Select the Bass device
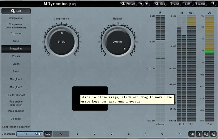The width and height of the screenshot is (218, 139). (16, 72)
